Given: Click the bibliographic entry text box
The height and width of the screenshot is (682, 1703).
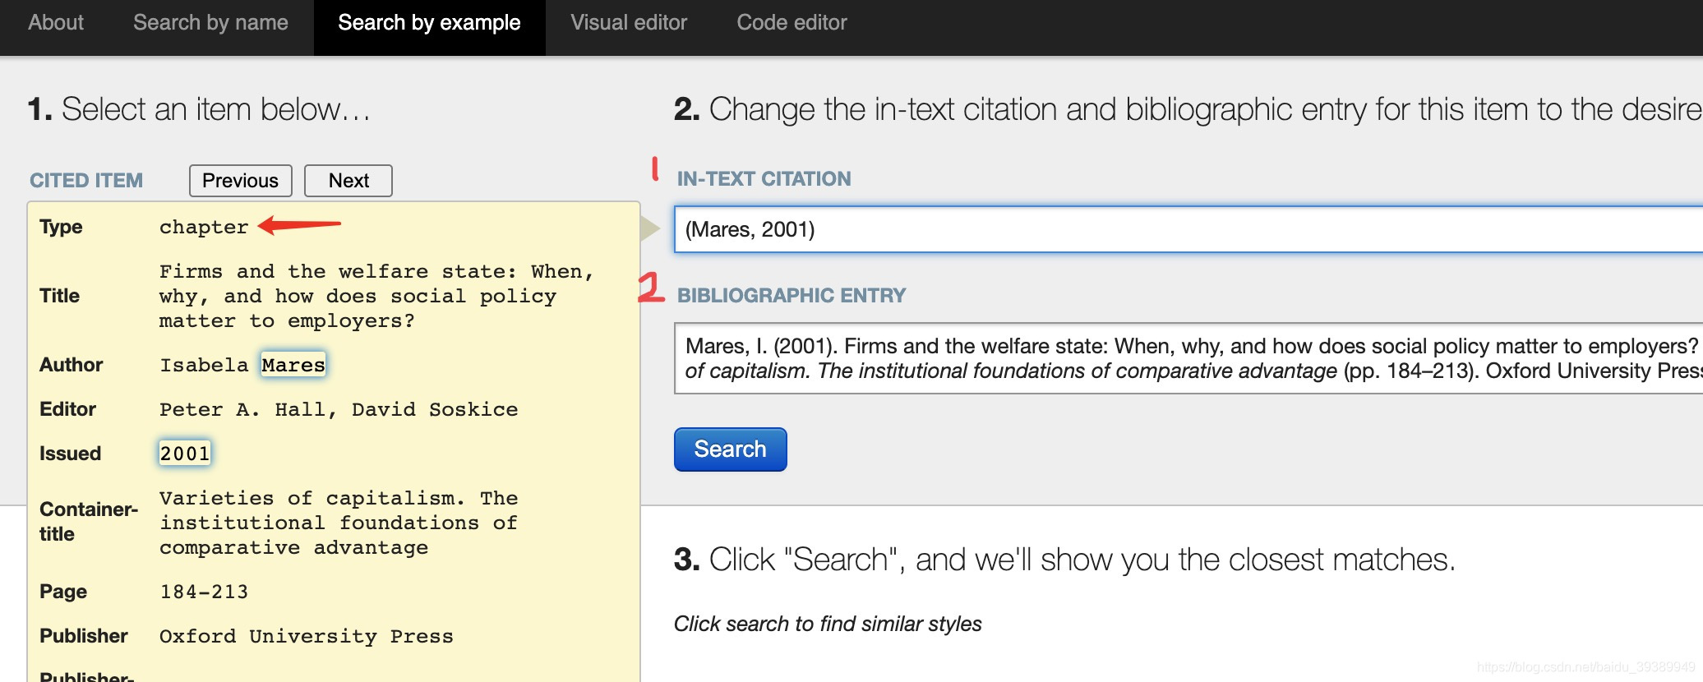Looking at the screenshot, I should tap(1188, 358).
